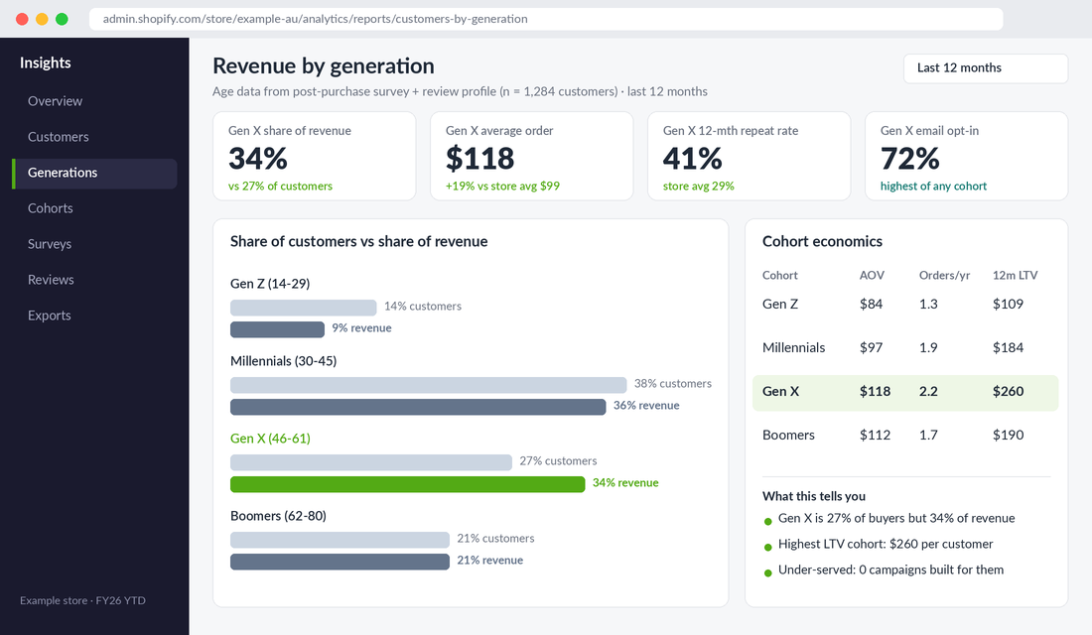The image size is (1092, 635).
Task: Open the Last 12 months date range dropdown
Action: click(986, 68)
